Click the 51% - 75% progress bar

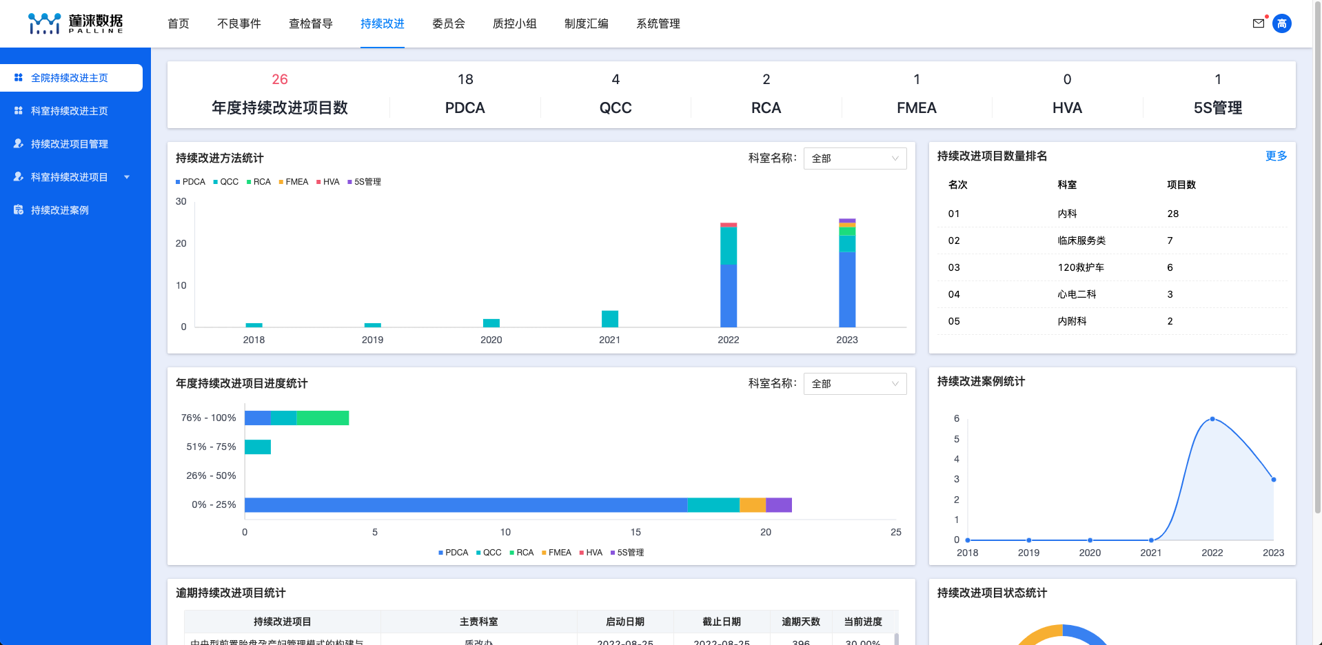pyautogui.click(x=258, y=447)
